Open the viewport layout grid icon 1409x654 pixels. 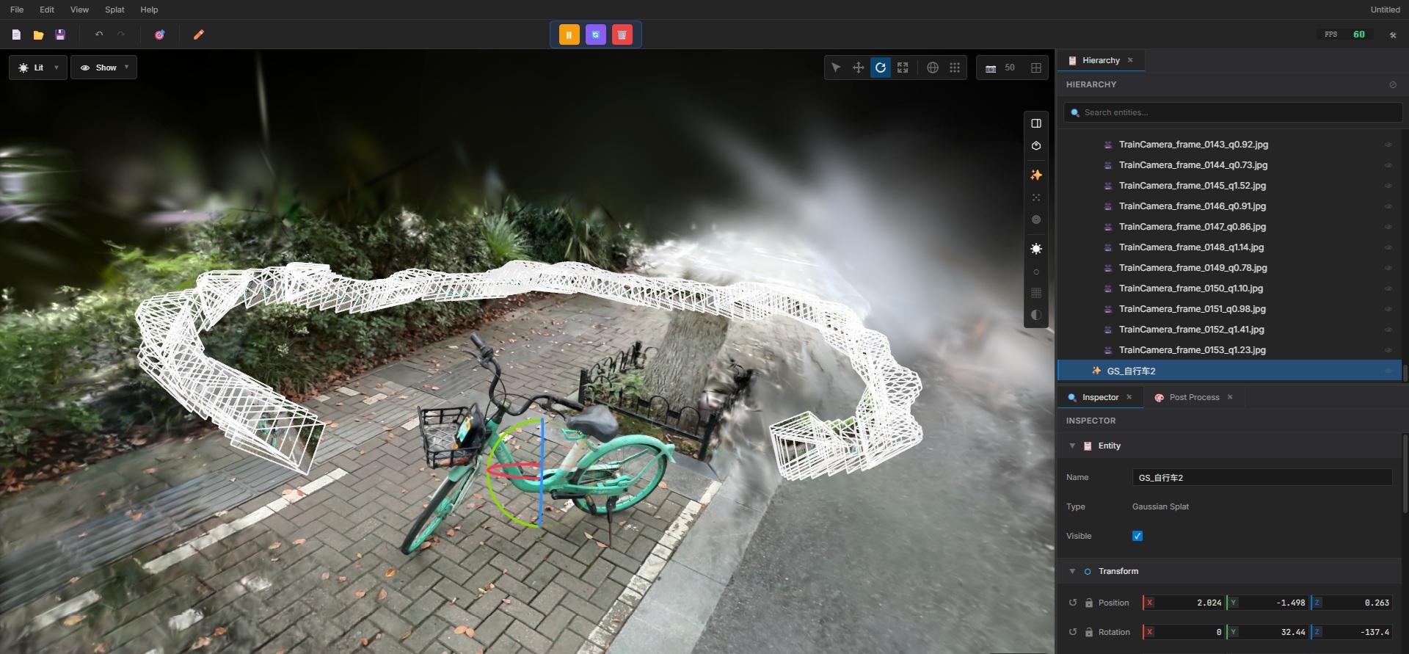[1036, 68]
